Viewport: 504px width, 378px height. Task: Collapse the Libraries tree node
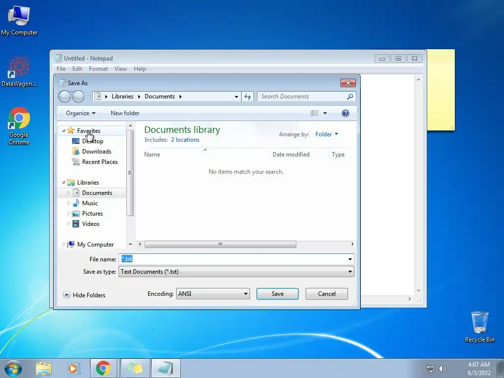point(63,182)
